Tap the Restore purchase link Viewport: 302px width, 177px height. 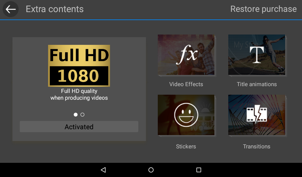263,9
